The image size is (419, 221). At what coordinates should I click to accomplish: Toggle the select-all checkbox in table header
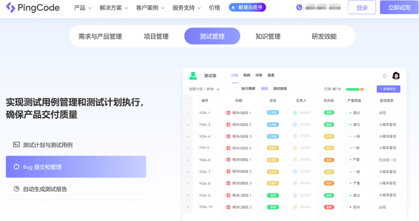pos(188,101)
